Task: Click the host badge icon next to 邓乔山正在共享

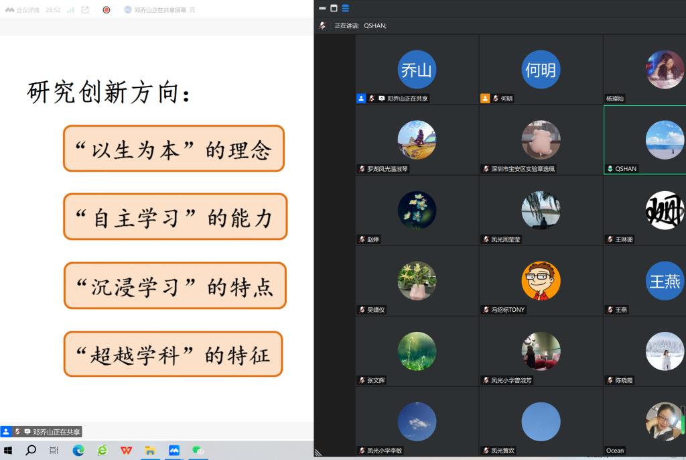Action: click(x=361, y=99)
